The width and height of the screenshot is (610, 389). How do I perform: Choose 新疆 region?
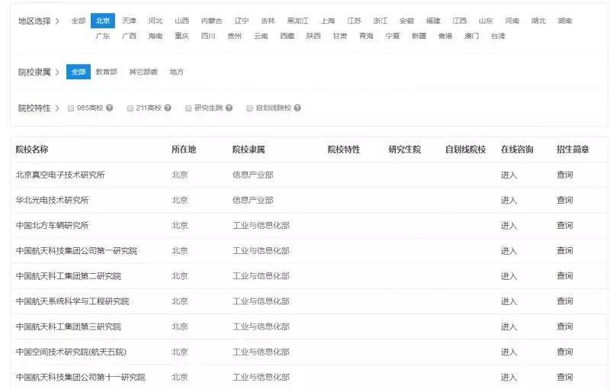pyautogui.click(x=419, y=36)
